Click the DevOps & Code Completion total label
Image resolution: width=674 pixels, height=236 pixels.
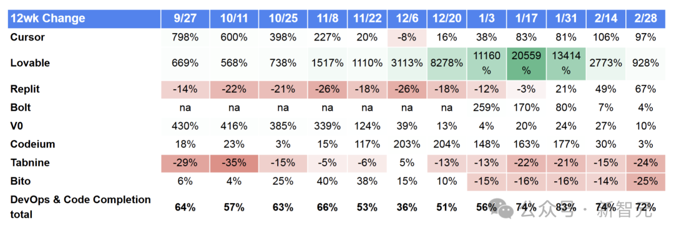81,207
